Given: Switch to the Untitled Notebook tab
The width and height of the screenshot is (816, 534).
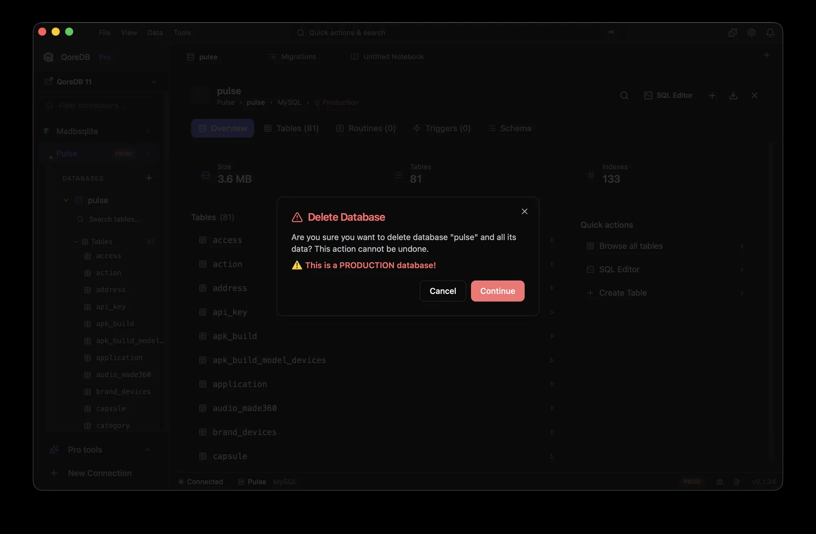Looking at the screenshot, I should pos(387,57).
